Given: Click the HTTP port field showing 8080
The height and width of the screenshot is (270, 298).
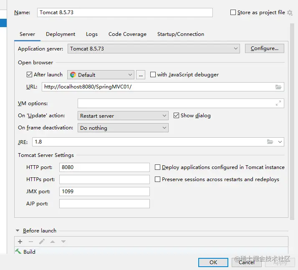Looking at the screenshot, I should tap(104, 167).
